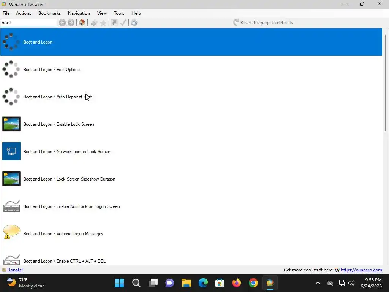Launch File Explorer from the taskbar
The height and width of the screenshot is (292, 389).
click(186, 283)
